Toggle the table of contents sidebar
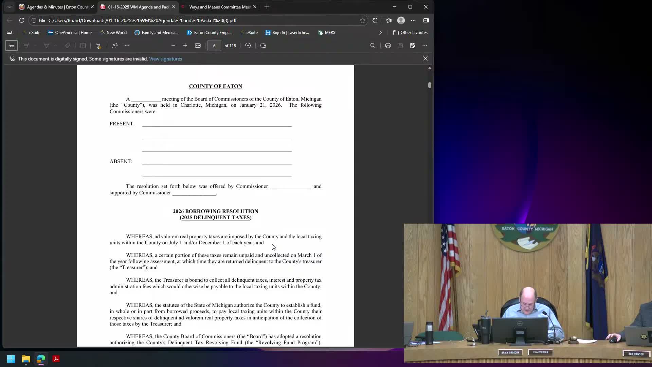Image resolution: width=652 pixels, height=367 pixels. pos(12,46)
